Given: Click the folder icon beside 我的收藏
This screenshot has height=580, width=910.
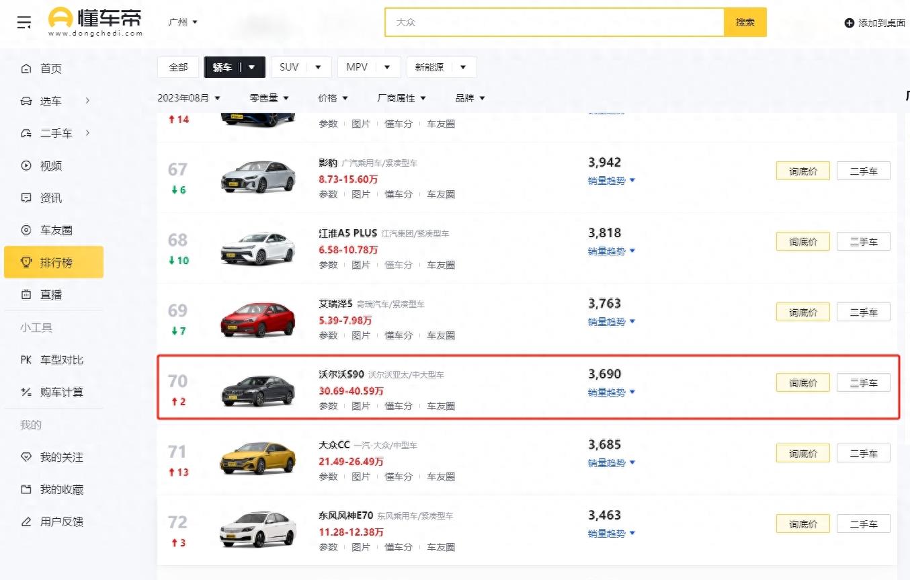Looking at the screenshot, I should (x=26, y=489).
